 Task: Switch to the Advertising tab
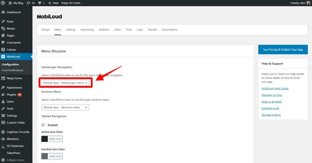coord(87,29)
